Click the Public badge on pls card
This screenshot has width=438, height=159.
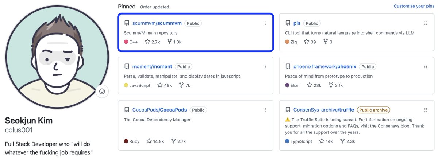[x=312, y=23]
